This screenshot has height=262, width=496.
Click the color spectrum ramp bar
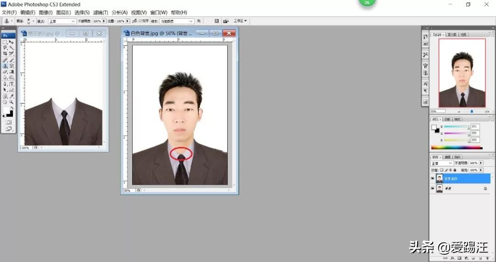tap(457, 148)
